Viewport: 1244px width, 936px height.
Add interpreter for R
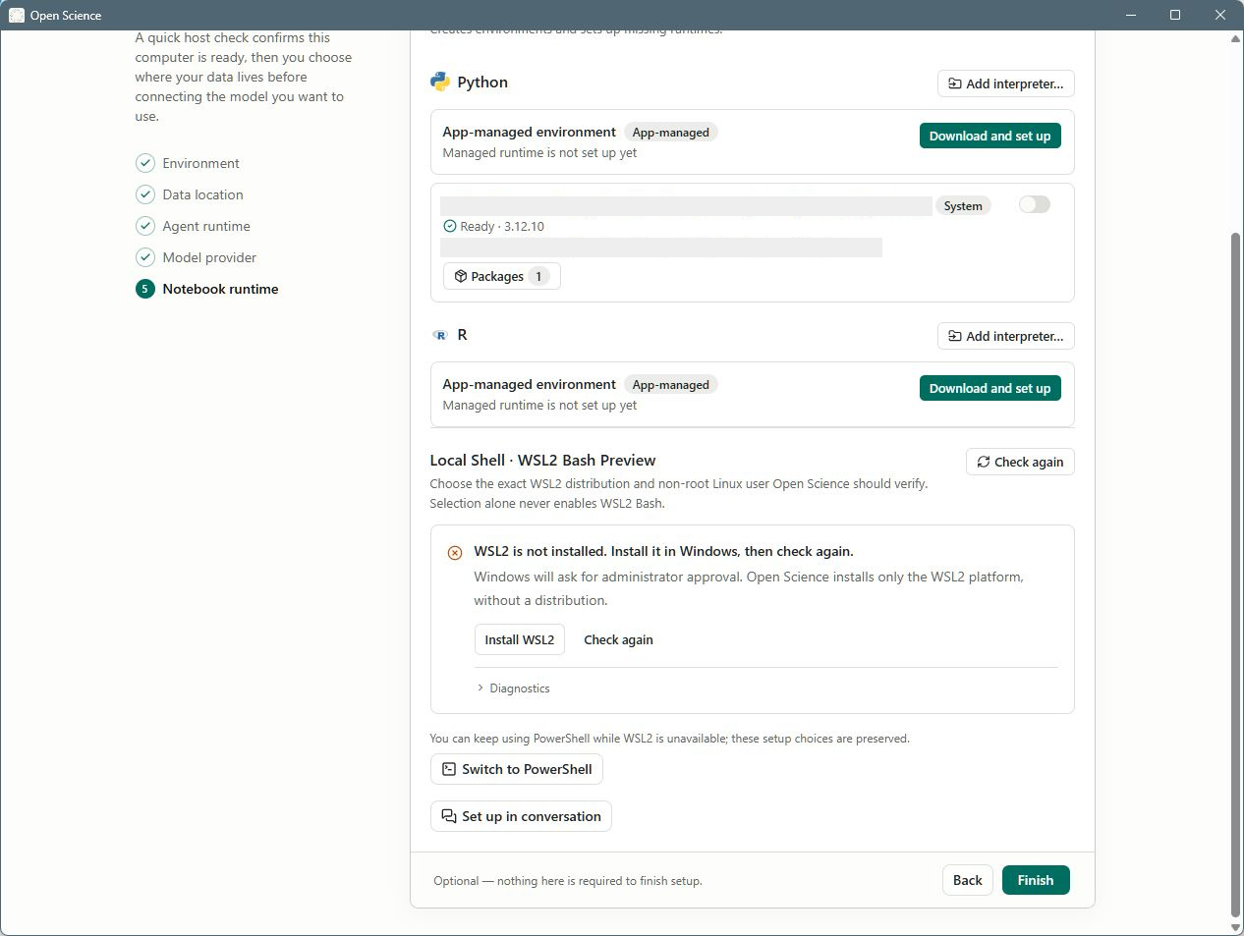pos(1005,336)
